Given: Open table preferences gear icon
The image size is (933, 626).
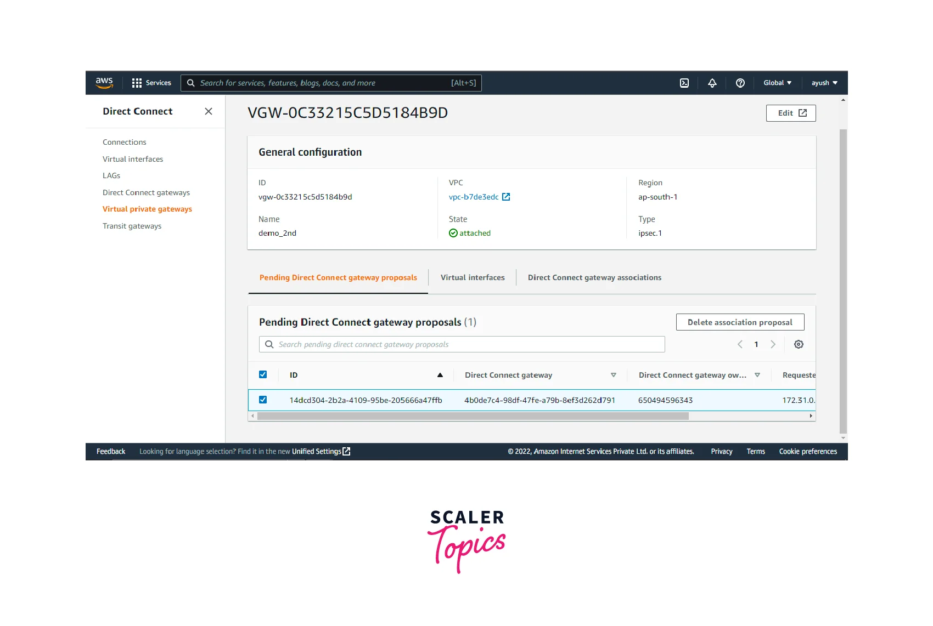Looking at the screenshot, I should point(799,344).
